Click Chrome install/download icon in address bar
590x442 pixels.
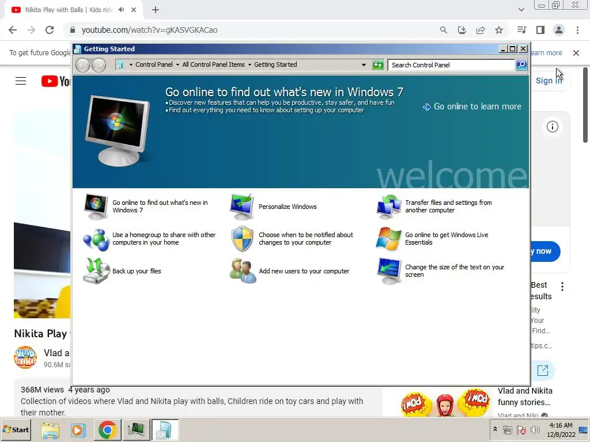tap(462, 30)
